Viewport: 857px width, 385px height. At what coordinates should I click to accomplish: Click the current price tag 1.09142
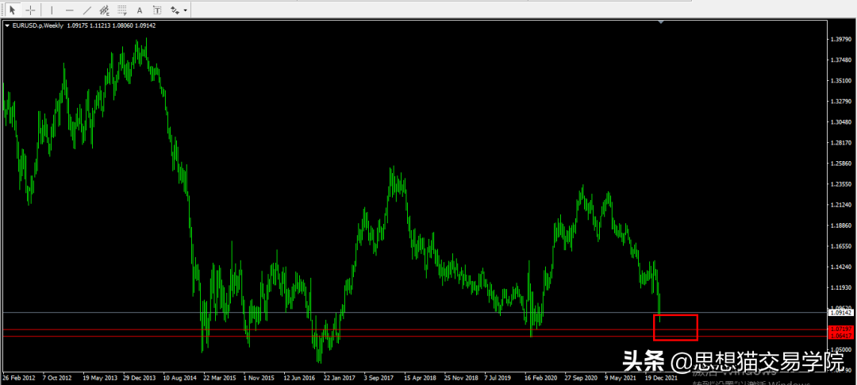pos(840,313)
